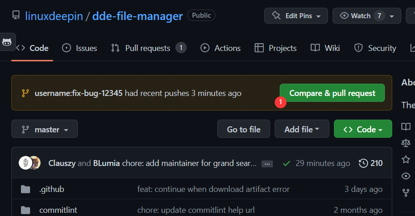Click the pull requests counter badge
The height and width of the screenshot is (216, 415).
[x=181, y=48]
